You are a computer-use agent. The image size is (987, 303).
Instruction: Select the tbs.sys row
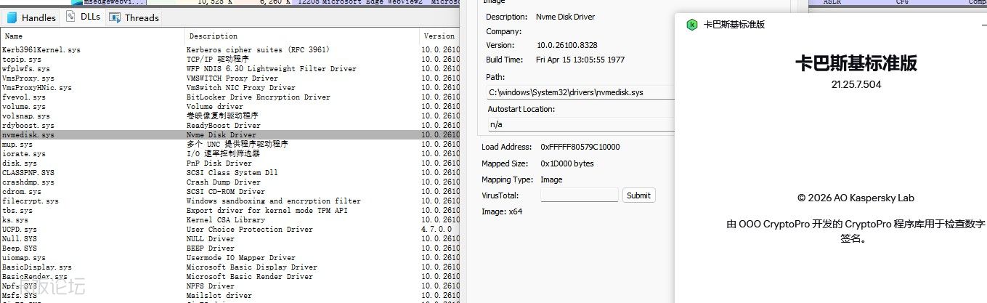coord(230,210)
